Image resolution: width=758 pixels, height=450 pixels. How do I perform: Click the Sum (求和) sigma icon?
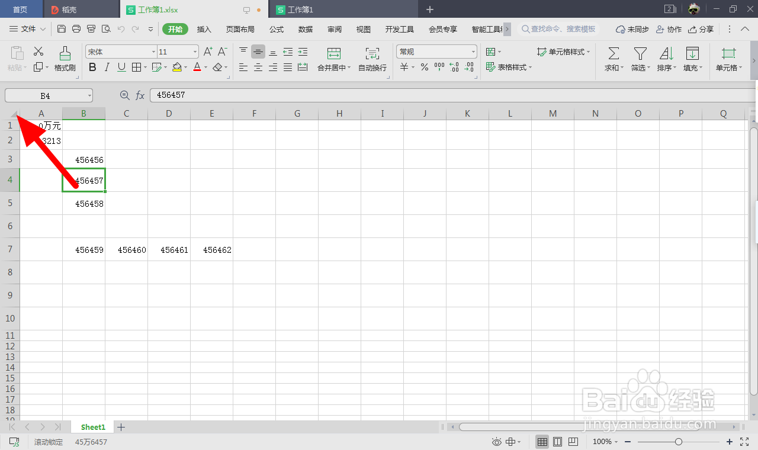tap(614, 54)
